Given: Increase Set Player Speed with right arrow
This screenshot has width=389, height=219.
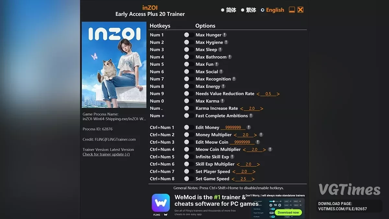Looking at the screenshot, I should click(x=254, y=172).
